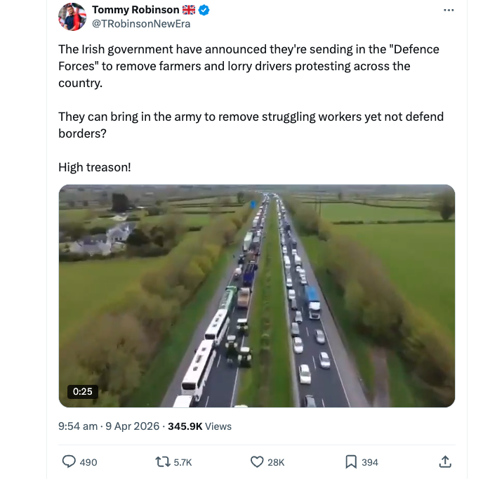Play the motorway traffic video
The image size is (483, 479).
click(256, 295)
